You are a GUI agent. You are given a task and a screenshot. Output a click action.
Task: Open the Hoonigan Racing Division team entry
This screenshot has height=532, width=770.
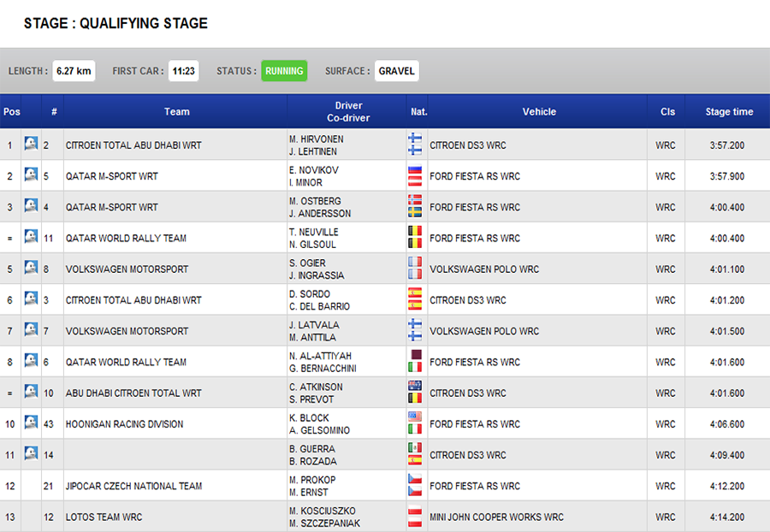(x=124, y=424)
